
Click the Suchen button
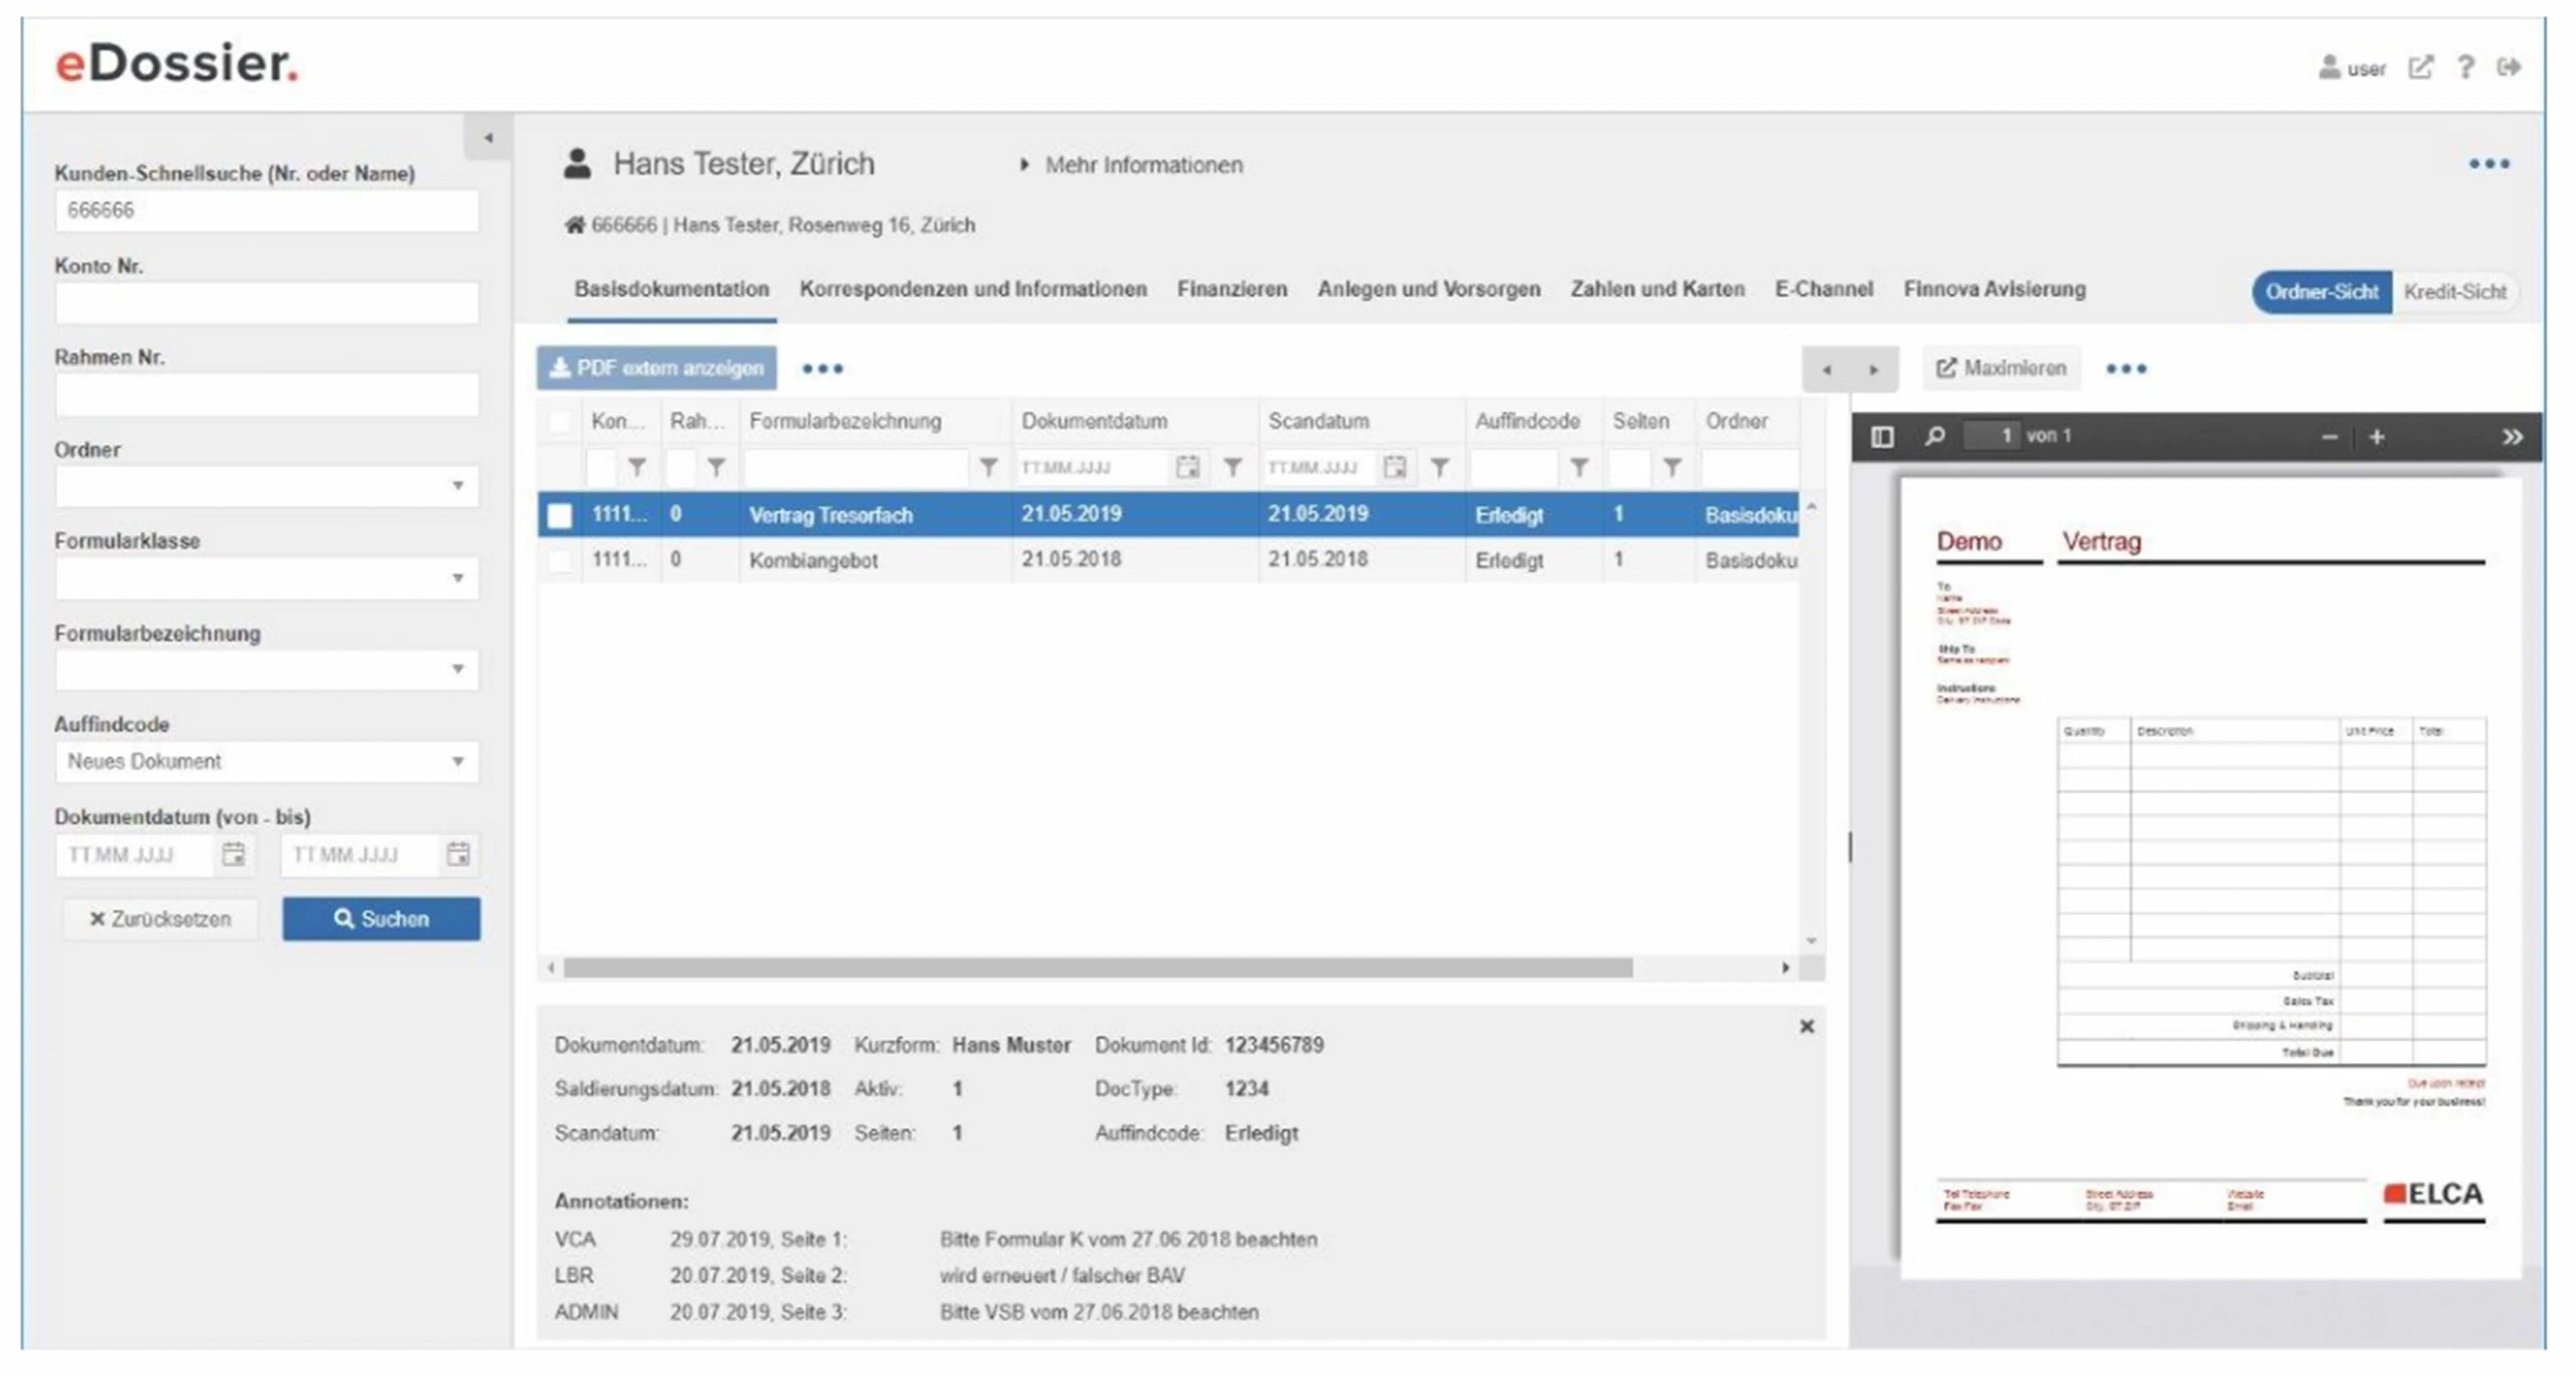pos(381,918)
